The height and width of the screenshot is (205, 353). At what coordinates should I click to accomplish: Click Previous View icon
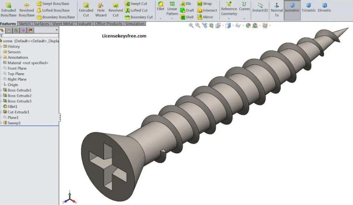click(204, 26)
